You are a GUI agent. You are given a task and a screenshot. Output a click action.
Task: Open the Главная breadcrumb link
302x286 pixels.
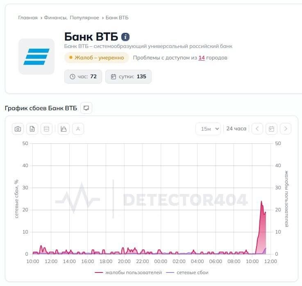coord(28,18)
